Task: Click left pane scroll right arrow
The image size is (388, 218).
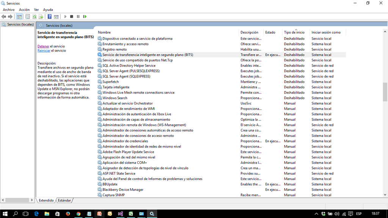Action: 32,200
